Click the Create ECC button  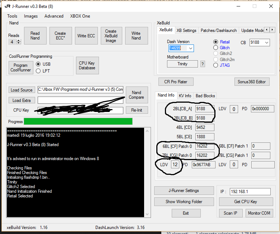pyautogui.click(x=61, y=36)
